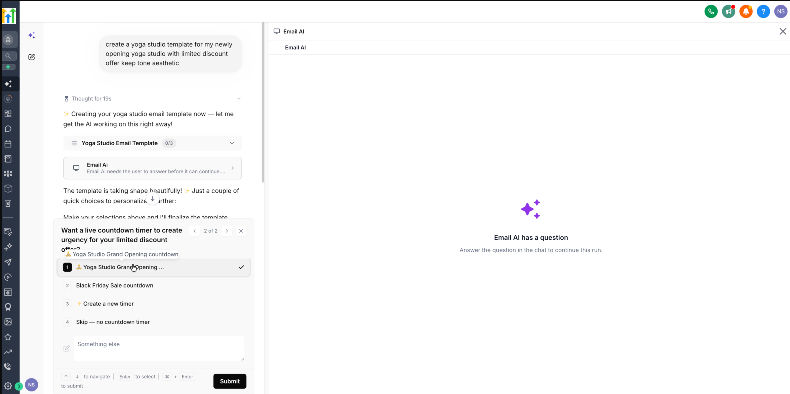Open the Media Storage image icon
Screen dimensions: 790x394
pos(8,322)
